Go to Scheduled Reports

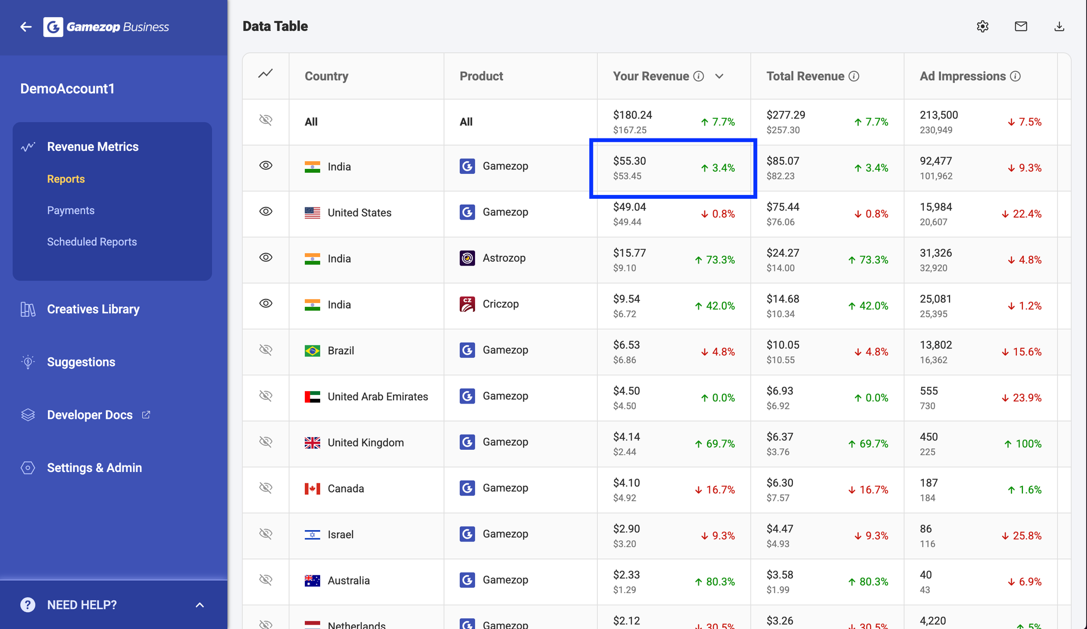tap(92, 242)
